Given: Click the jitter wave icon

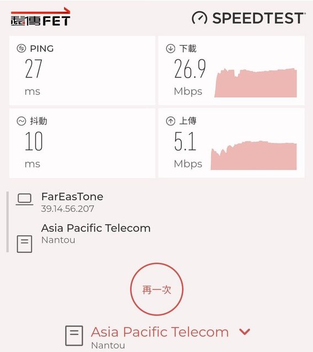Looking at the screenshot, I should tap(21, 121).
